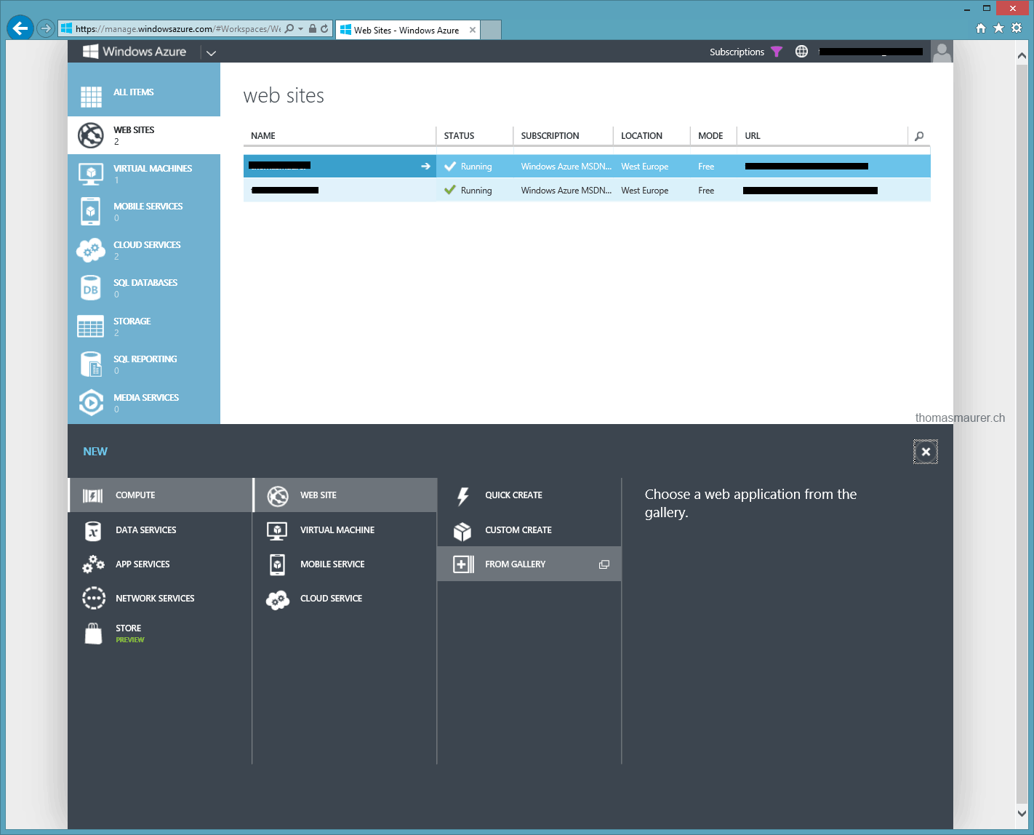Close the Web Sites browser tab
Screen dimensions: 1034x835
tap(473, 30)
